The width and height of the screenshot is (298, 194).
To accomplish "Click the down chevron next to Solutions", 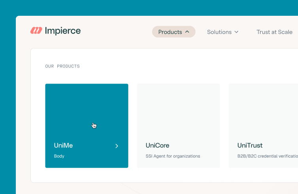I will (x=236, y=32).
